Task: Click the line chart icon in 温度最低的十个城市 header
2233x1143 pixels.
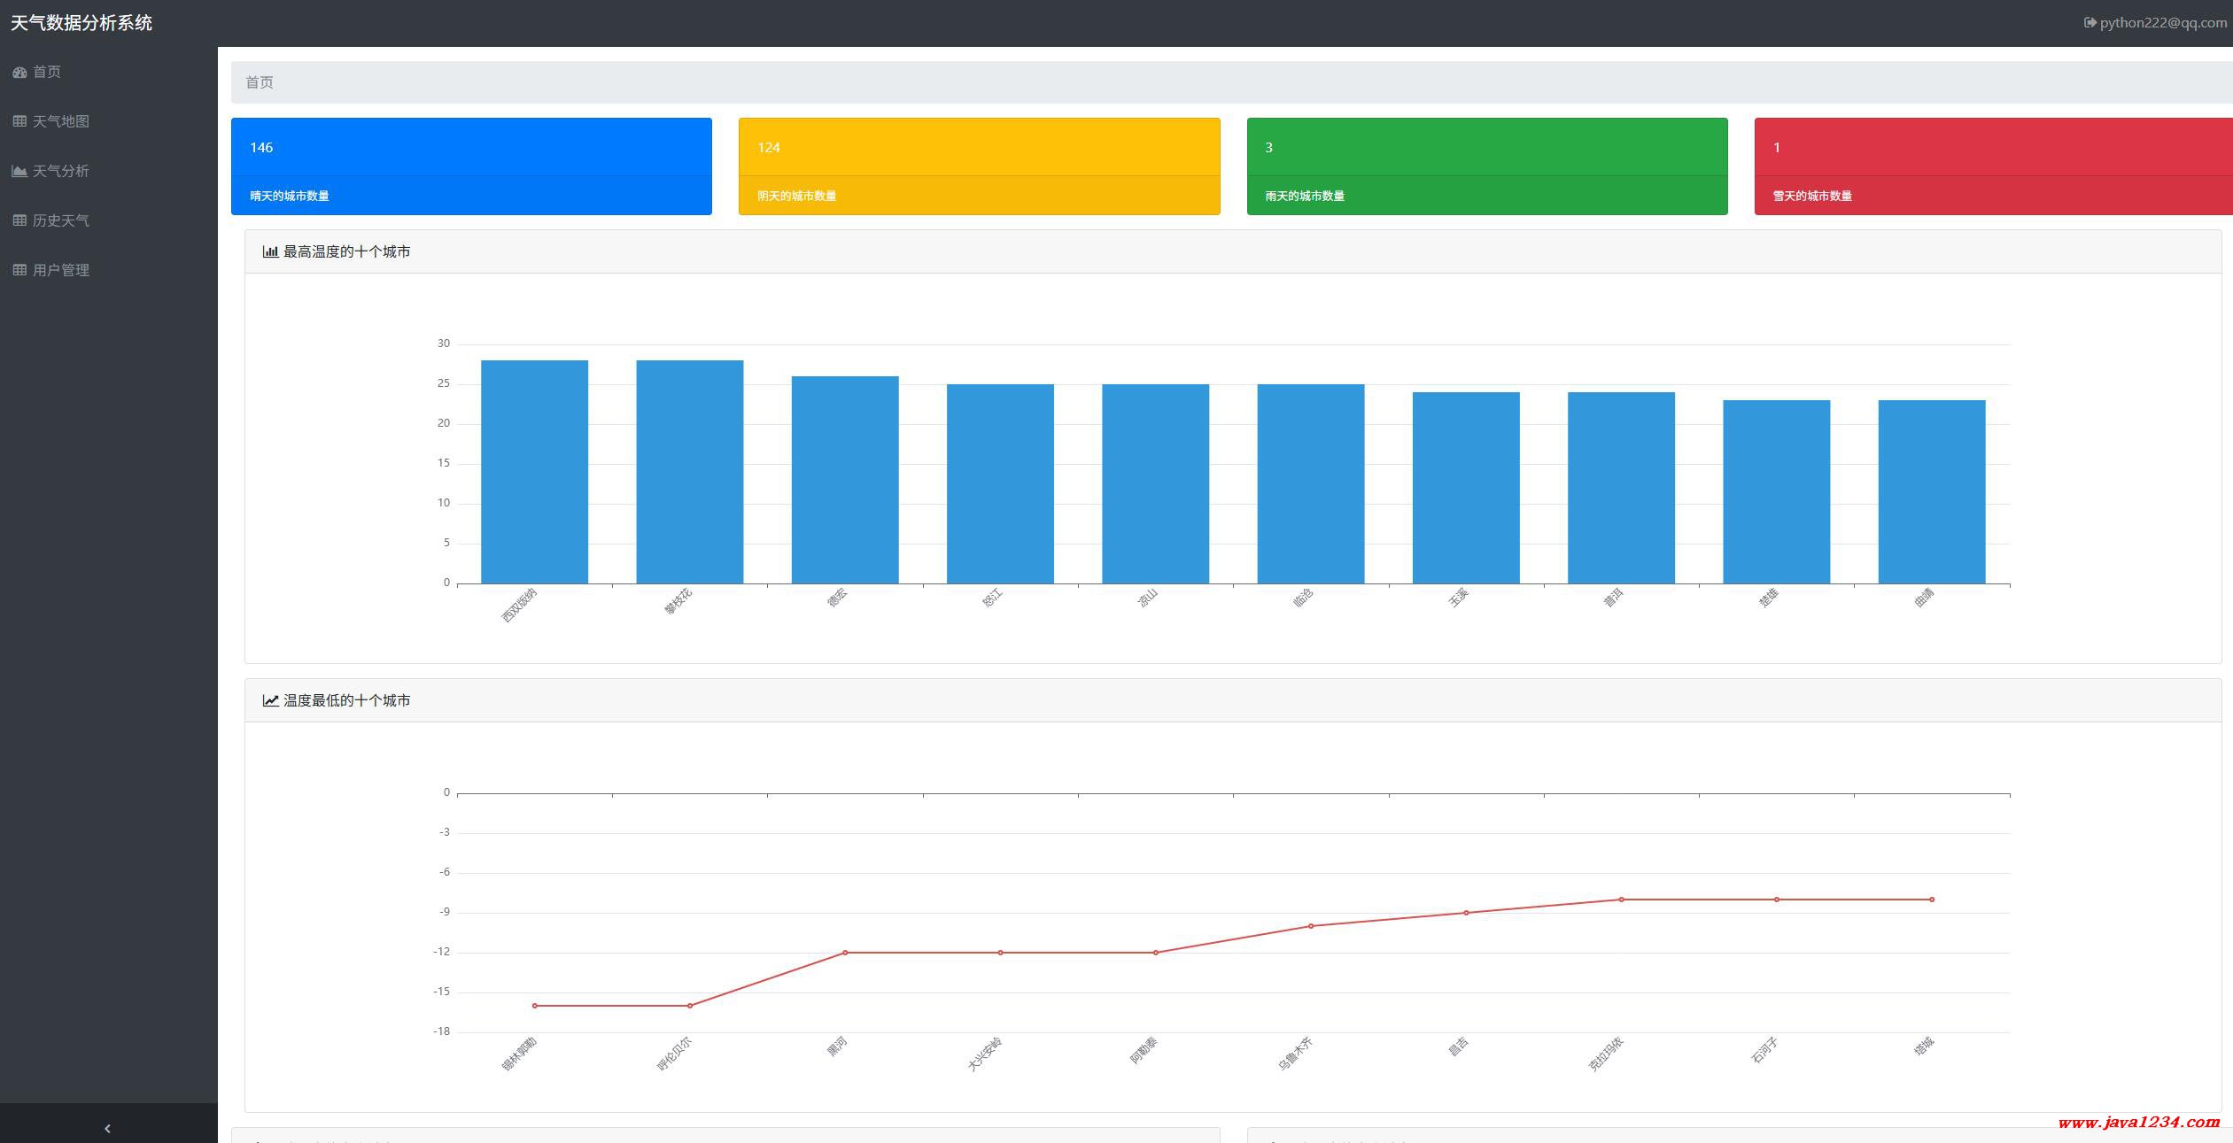Action: [270, 700]
